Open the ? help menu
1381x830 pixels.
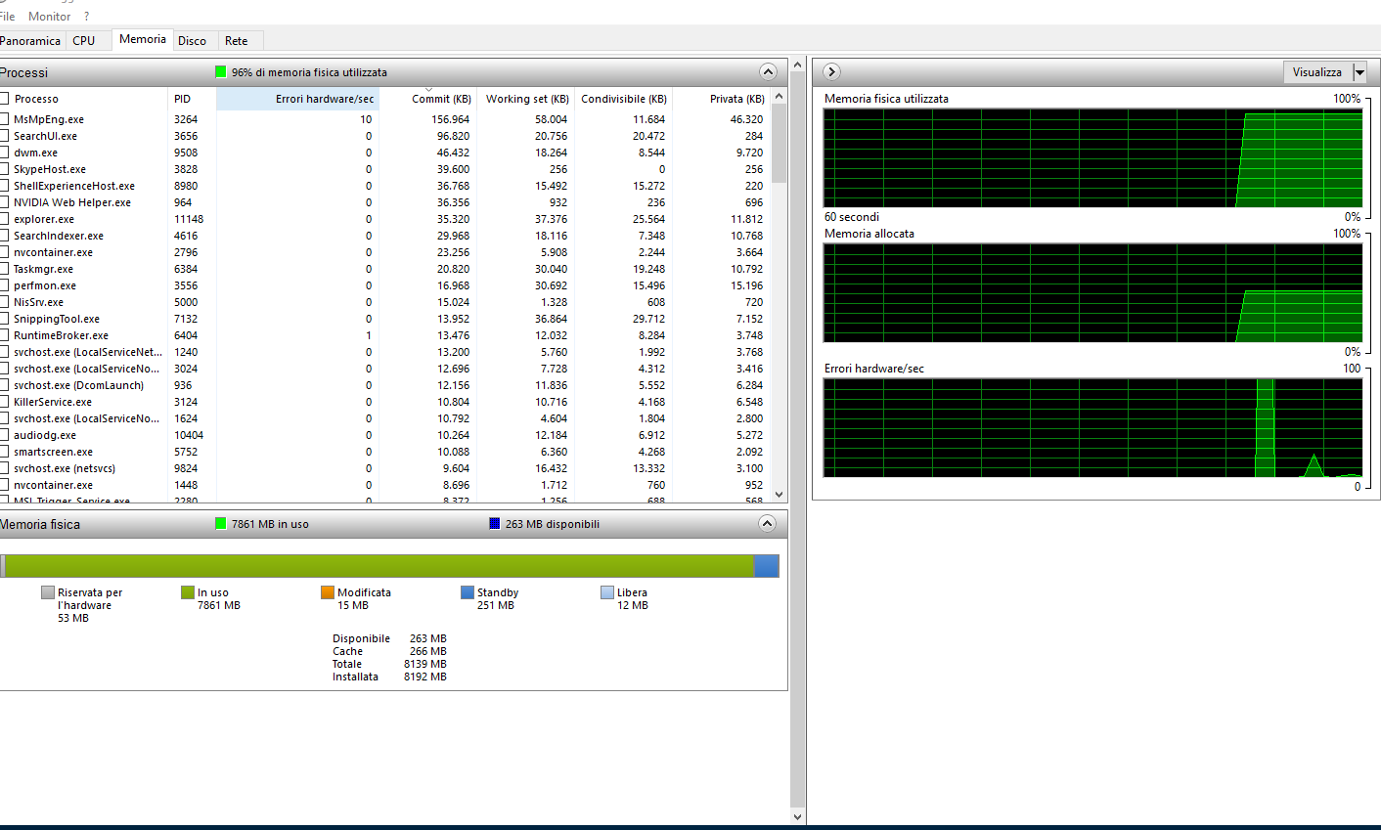86,17
